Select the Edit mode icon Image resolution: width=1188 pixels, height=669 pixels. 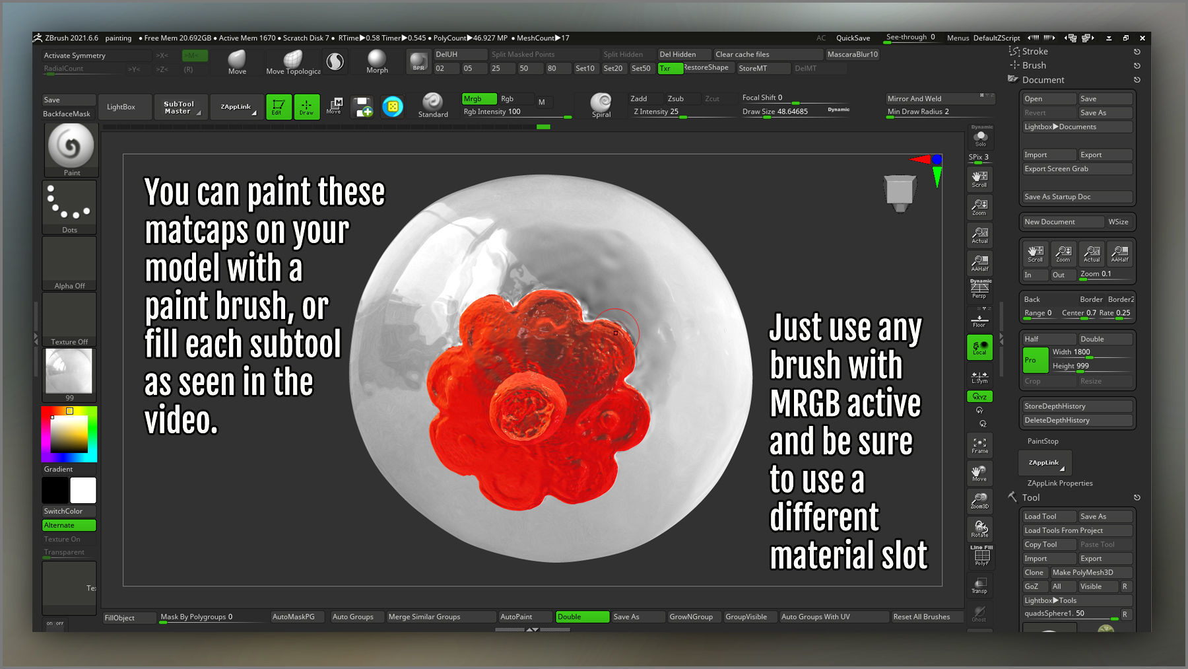pos(279,106)
